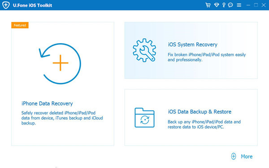Minimize the U.Fone window
Viewport: 269px width, 168px height.
[x=248, y=5]
